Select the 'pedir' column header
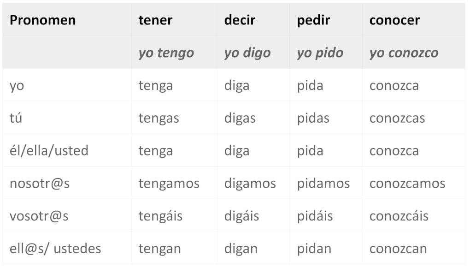Screen dimensions: 470x268 [x=313, y=20]
